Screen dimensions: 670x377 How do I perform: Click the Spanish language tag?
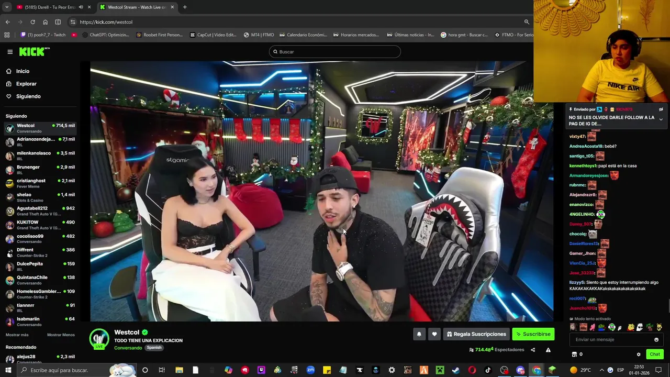154,348
